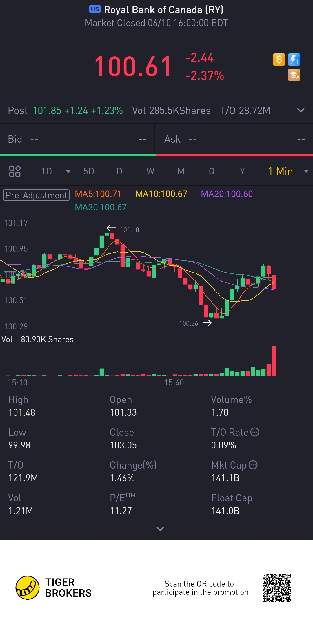Open T/O Rate info icon

(x=254, y=432)
